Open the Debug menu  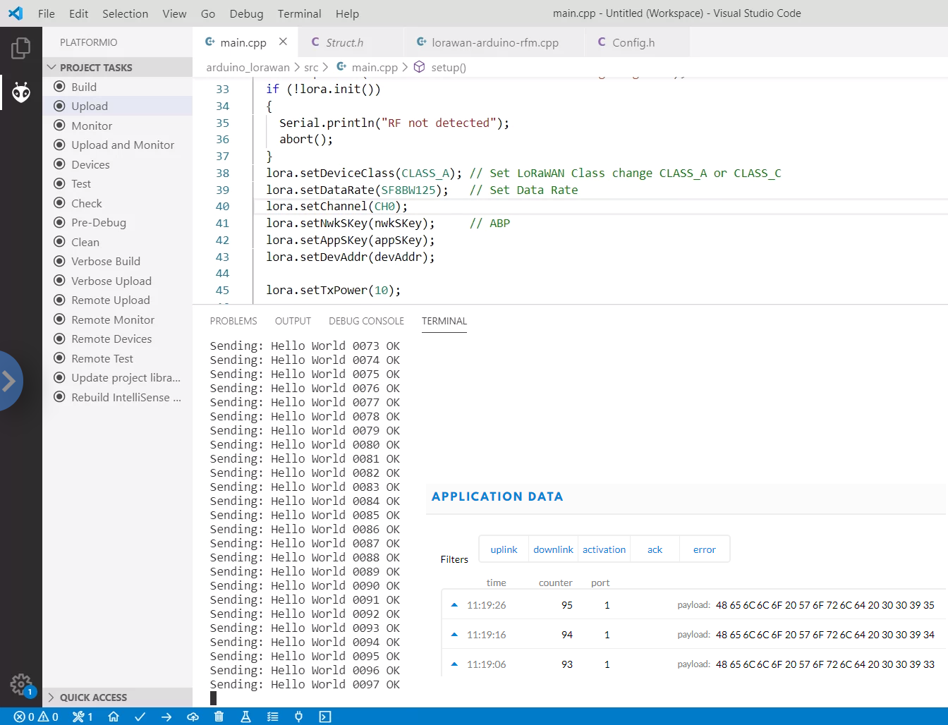[x=246, y=13]
